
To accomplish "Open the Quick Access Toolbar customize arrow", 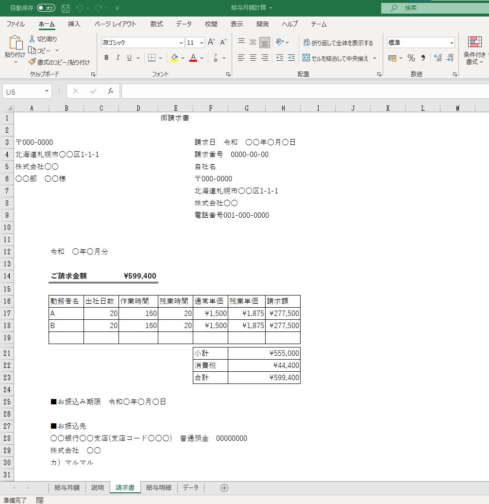I will [117, 8].
